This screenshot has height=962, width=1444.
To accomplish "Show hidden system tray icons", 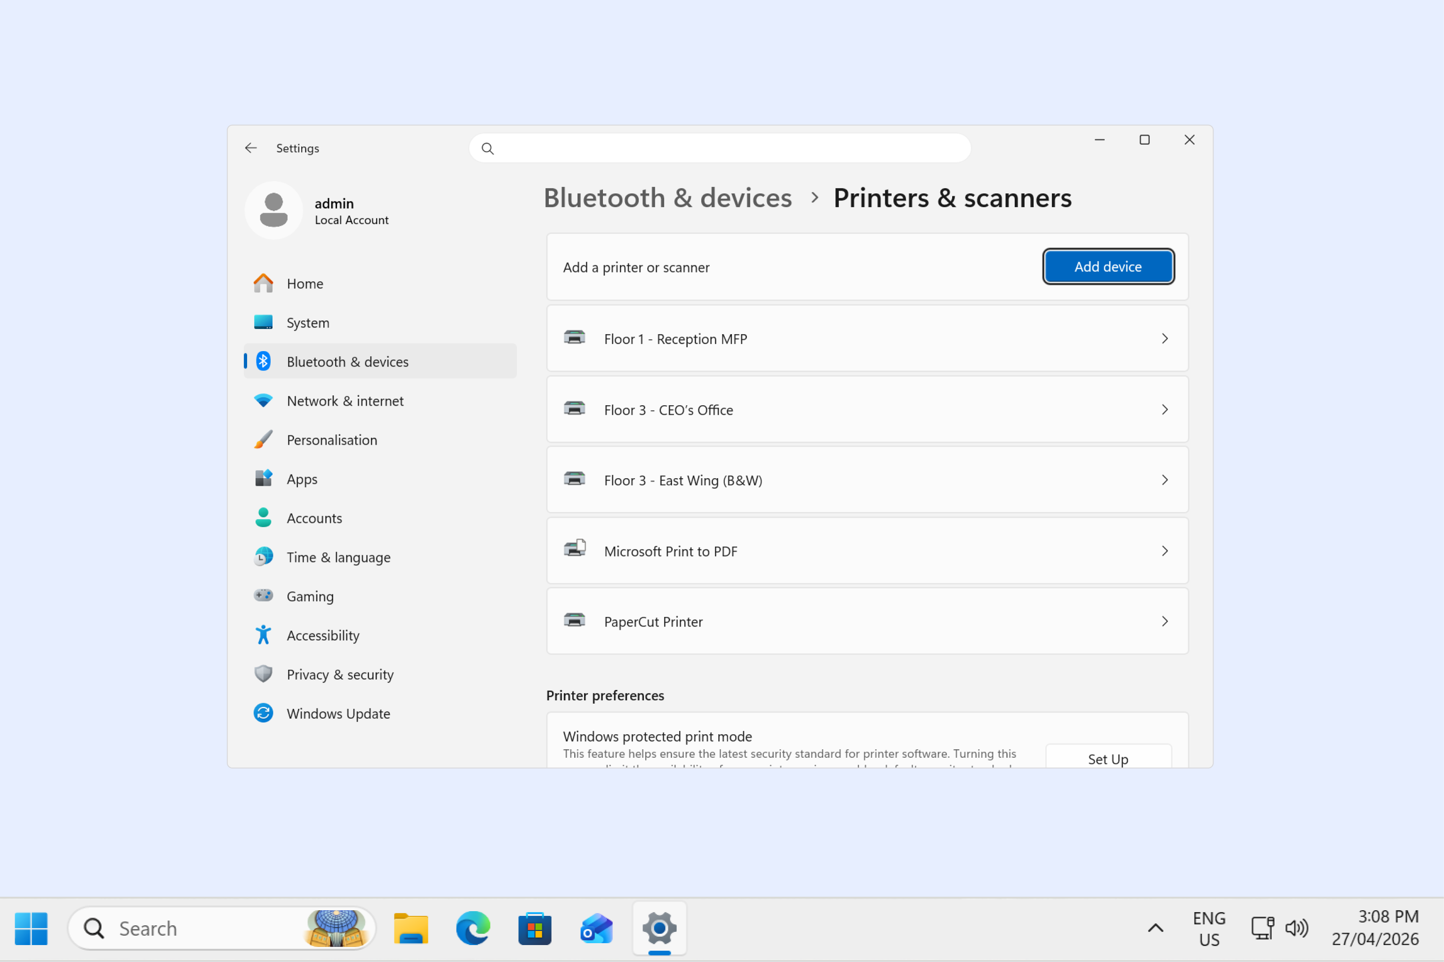I will [x=1155, y=928].
